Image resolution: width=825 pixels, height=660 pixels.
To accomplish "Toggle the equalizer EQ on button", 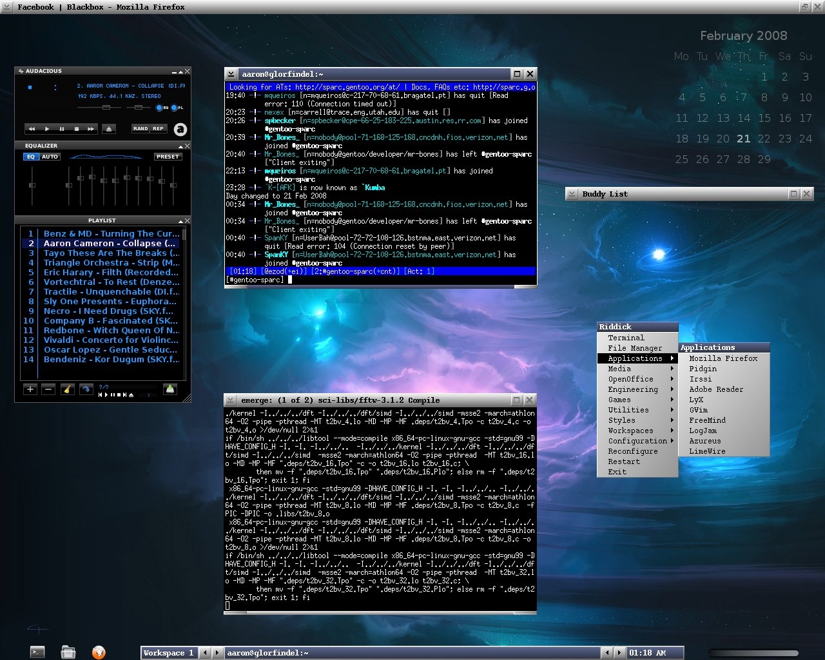I will click(x=31, y=157).
